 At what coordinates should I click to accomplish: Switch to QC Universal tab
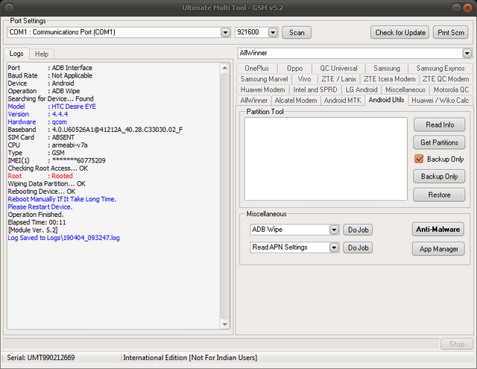pyautogui.click(x=338, y=68)
